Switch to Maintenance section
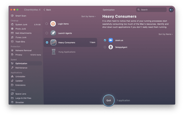This screenshot has height=116, width=184. coord(26,68)
